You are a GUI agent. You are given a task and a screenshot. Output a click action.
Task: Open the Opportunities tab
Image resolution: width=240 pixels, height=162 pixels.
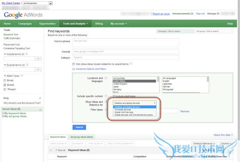point(47,24)
